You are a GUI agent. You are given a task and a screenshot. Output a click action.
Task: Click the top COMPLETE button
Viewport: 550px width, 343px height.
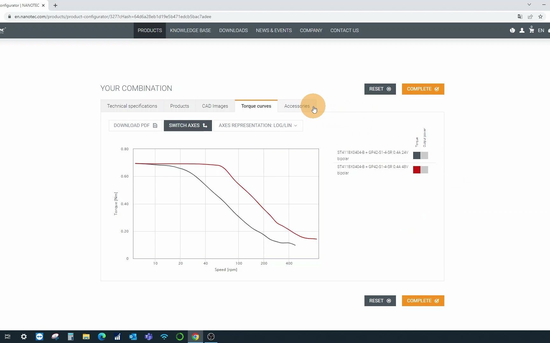(x=423, y=89)
